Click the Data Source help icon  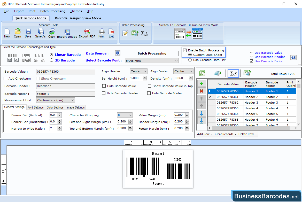coord(118,53)
